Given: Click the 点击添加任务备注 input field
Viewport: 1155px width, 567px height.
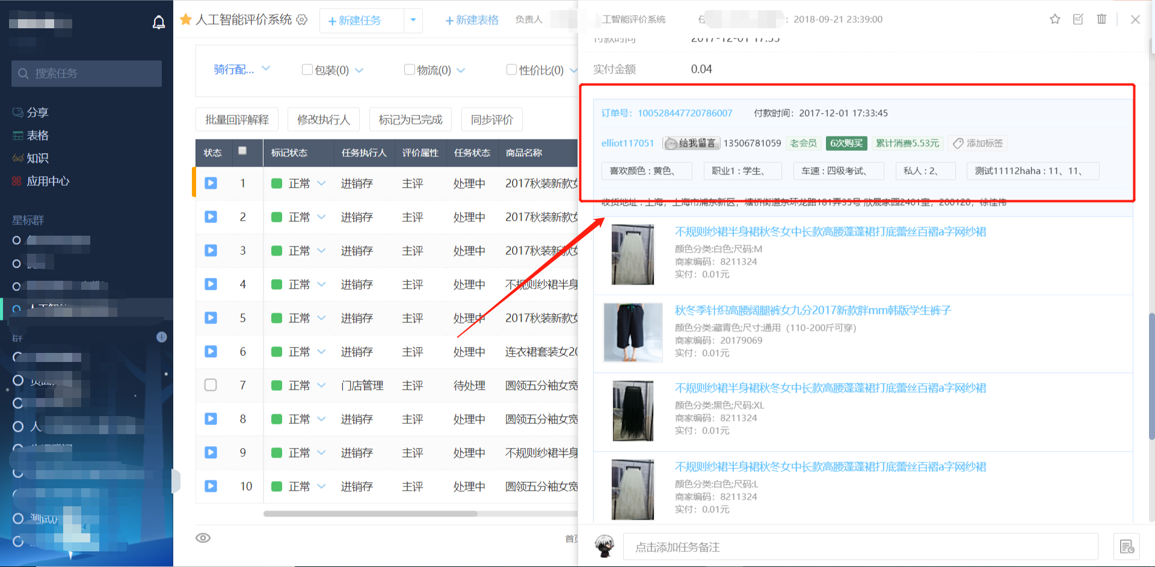Looking at the screenshot, I should coord(860,547).
